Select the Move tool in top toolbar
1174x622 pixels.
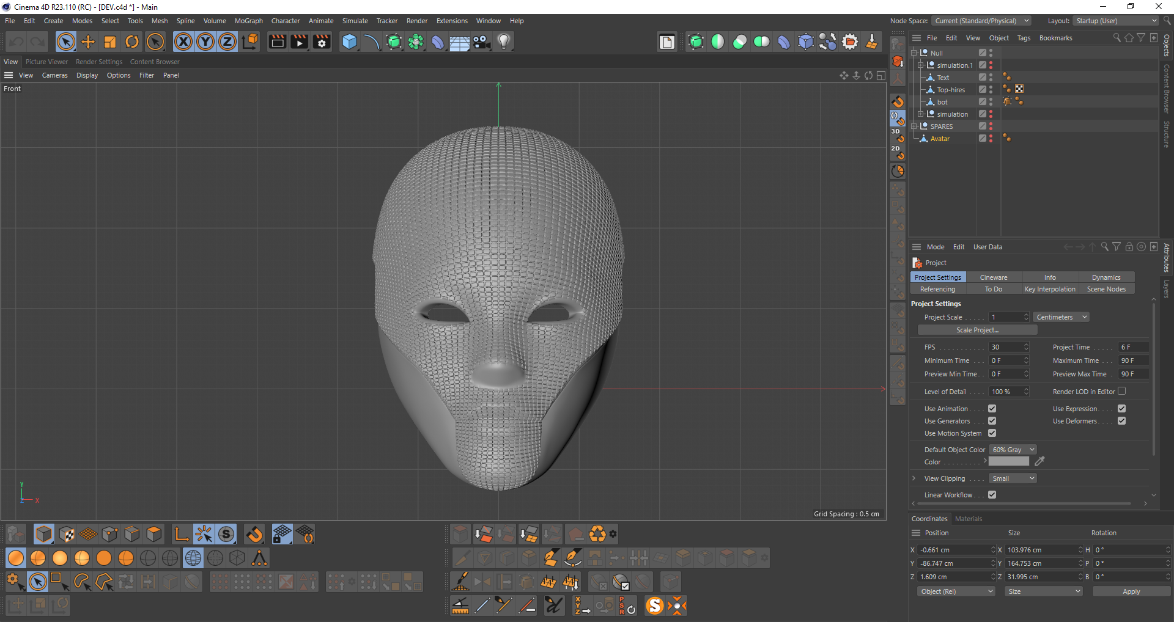[x=88, y=42]
